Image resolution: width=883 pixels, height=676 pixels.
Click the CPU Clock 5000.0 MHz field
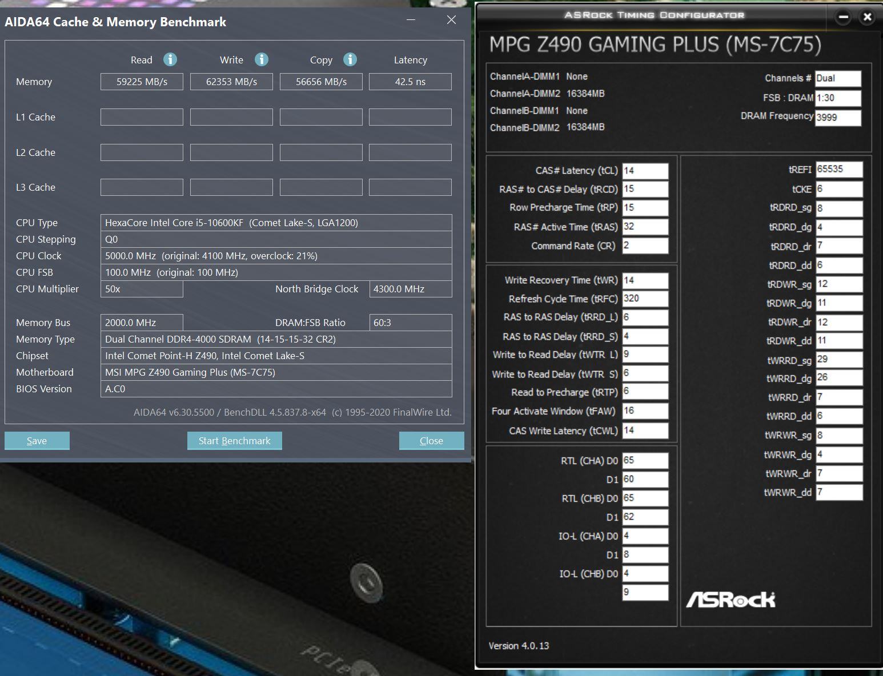click(x=276, y=256)
